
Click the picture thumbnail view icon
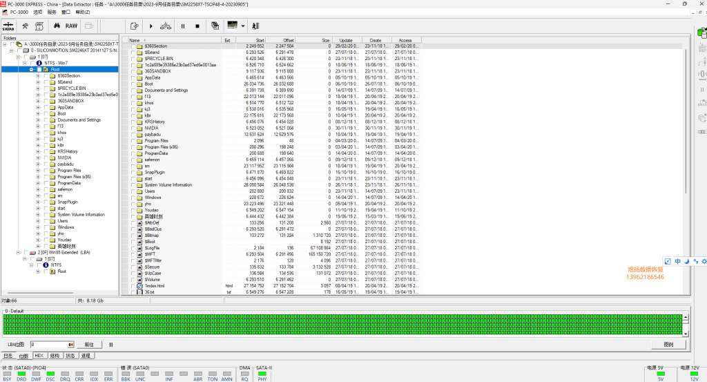point(232,26)
